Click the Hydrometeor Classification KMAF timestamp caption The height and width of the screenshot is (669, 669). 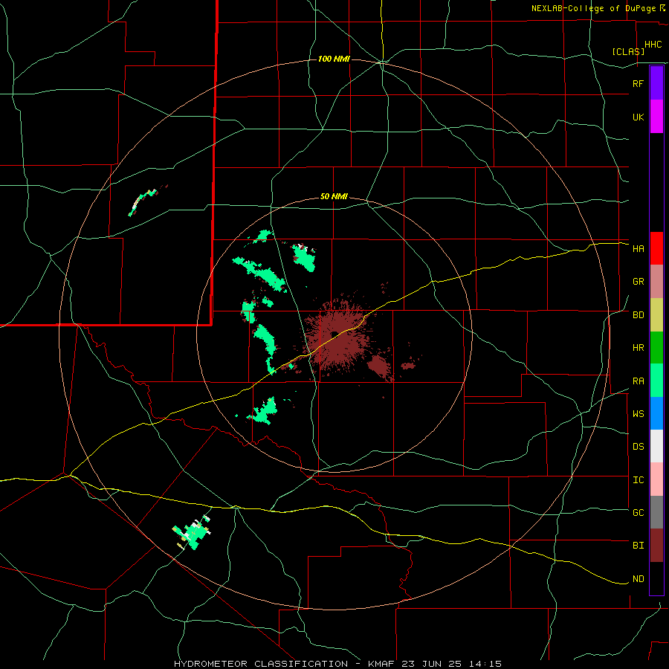pos(337,664)
